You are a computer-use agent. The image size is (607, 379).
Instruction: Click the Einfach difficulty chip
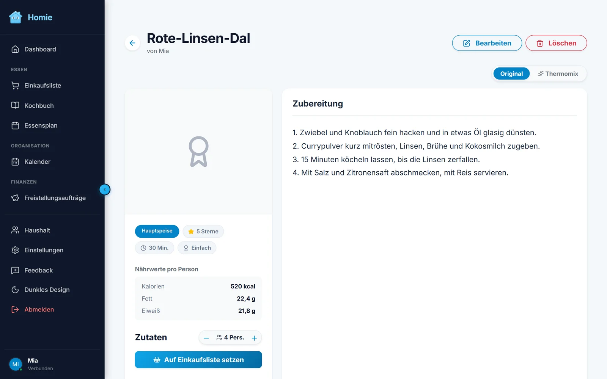tap(197, 248)
